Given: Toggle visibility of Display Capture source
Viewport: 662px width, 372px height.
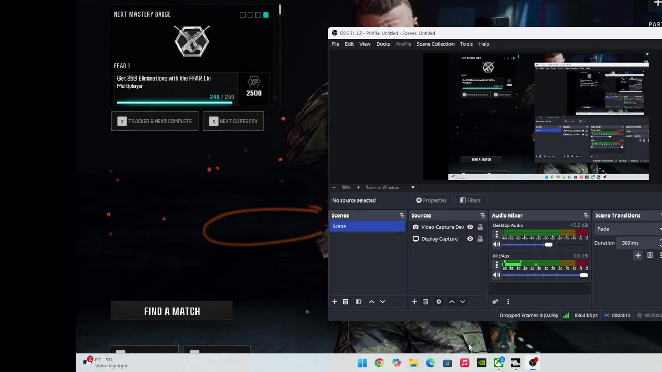Looking at the screenshot, I should point(470,239).
